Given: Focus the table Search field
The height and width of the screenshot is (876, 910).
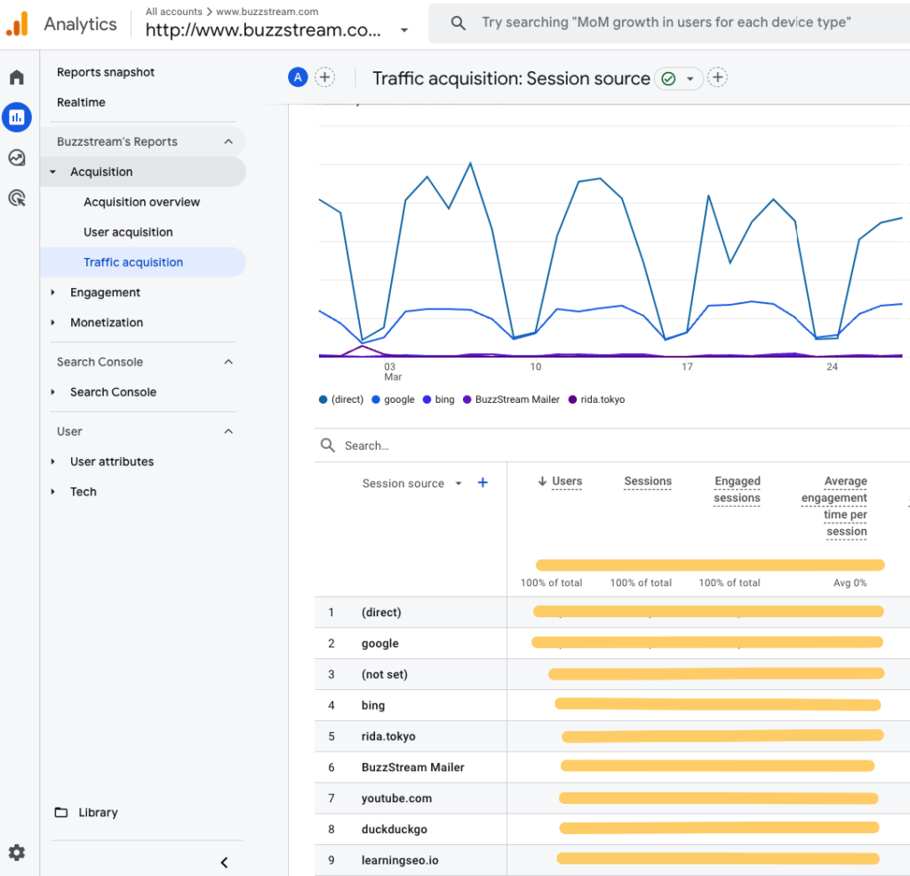Looking at the screenshot, I should [612, 446].
